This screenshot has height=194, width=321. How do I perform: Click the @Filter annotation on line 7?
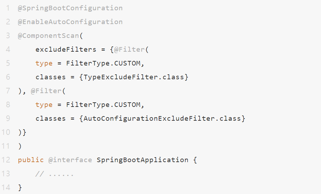(x=46, y=91)
